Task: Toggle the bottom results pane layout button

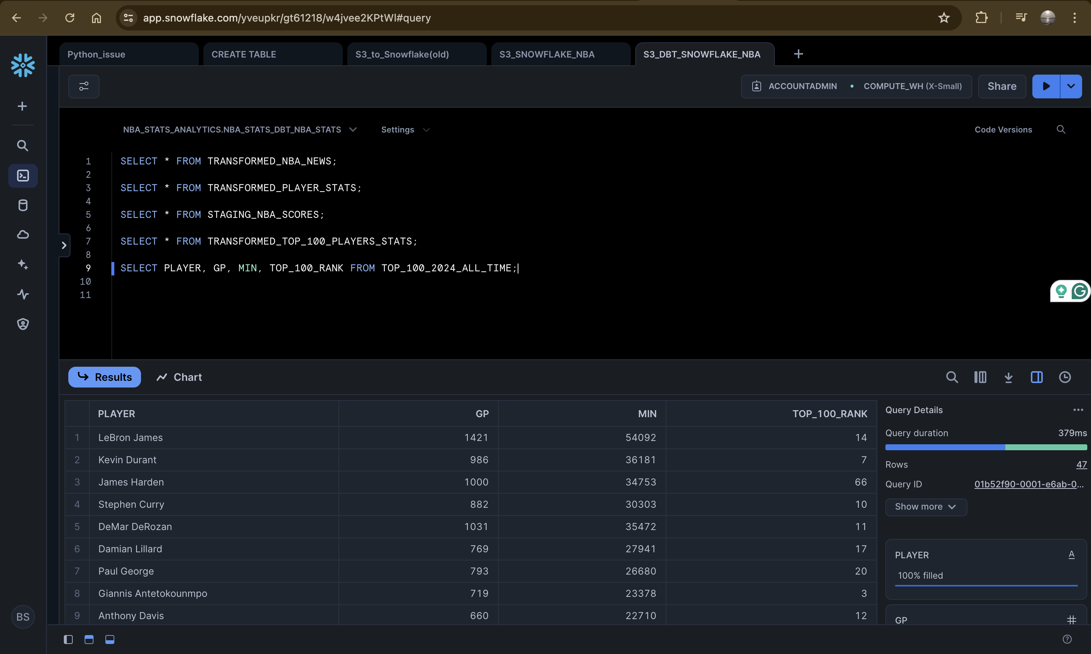Action: [x=110, y=640]
